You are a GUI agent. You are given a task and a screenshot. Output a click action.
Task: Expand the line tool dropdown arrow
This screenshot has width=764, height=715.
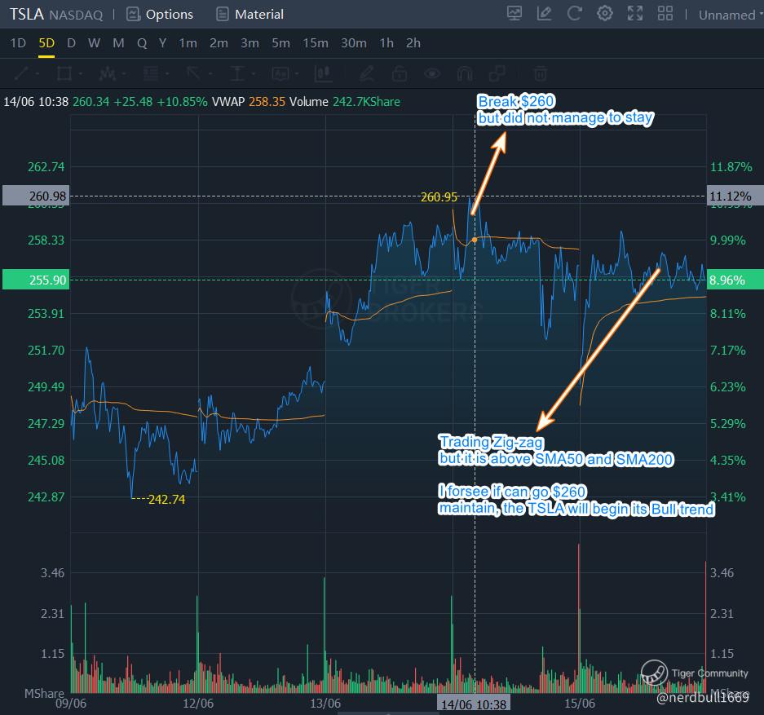click(x=38, y=74)
